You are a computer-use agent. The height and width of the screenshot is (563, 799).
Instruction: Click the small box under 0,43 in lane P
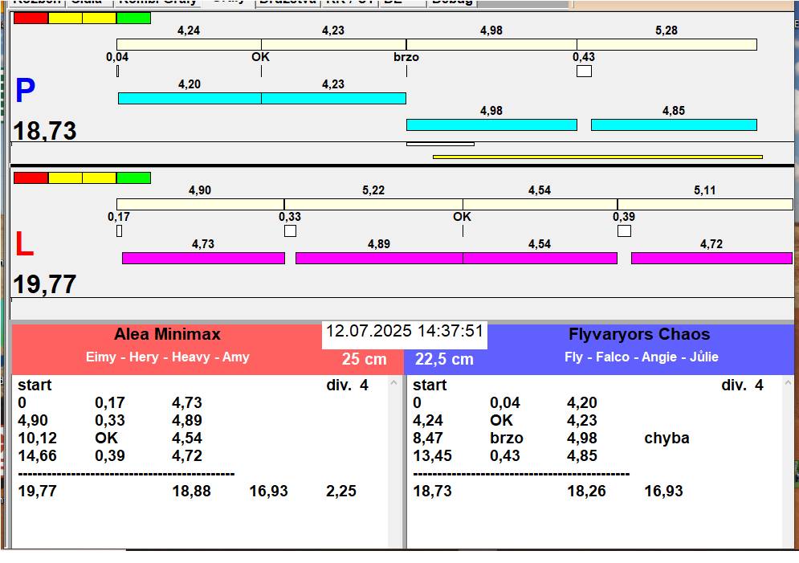[x=584, y=71]
